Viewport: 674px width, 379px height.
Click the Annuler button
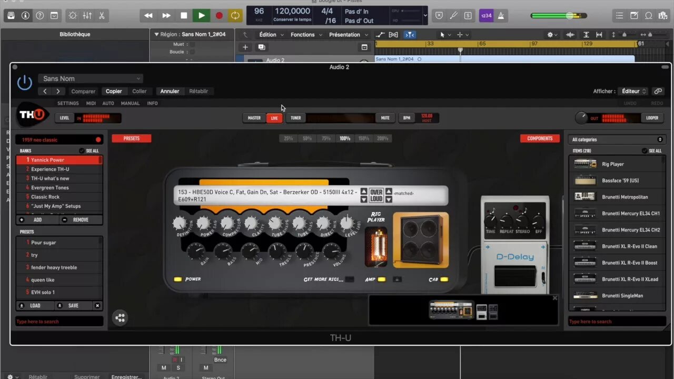pyautogui.click(x=170, y=91)
